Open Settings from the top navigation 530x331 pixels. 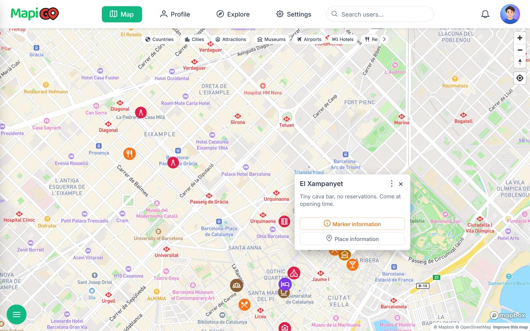pyautogui.click(x=294, y=14)
